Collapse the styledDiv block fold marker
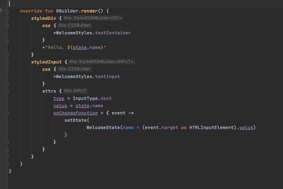283x189 pixels. pyautogui.click(x=7, y=18)
